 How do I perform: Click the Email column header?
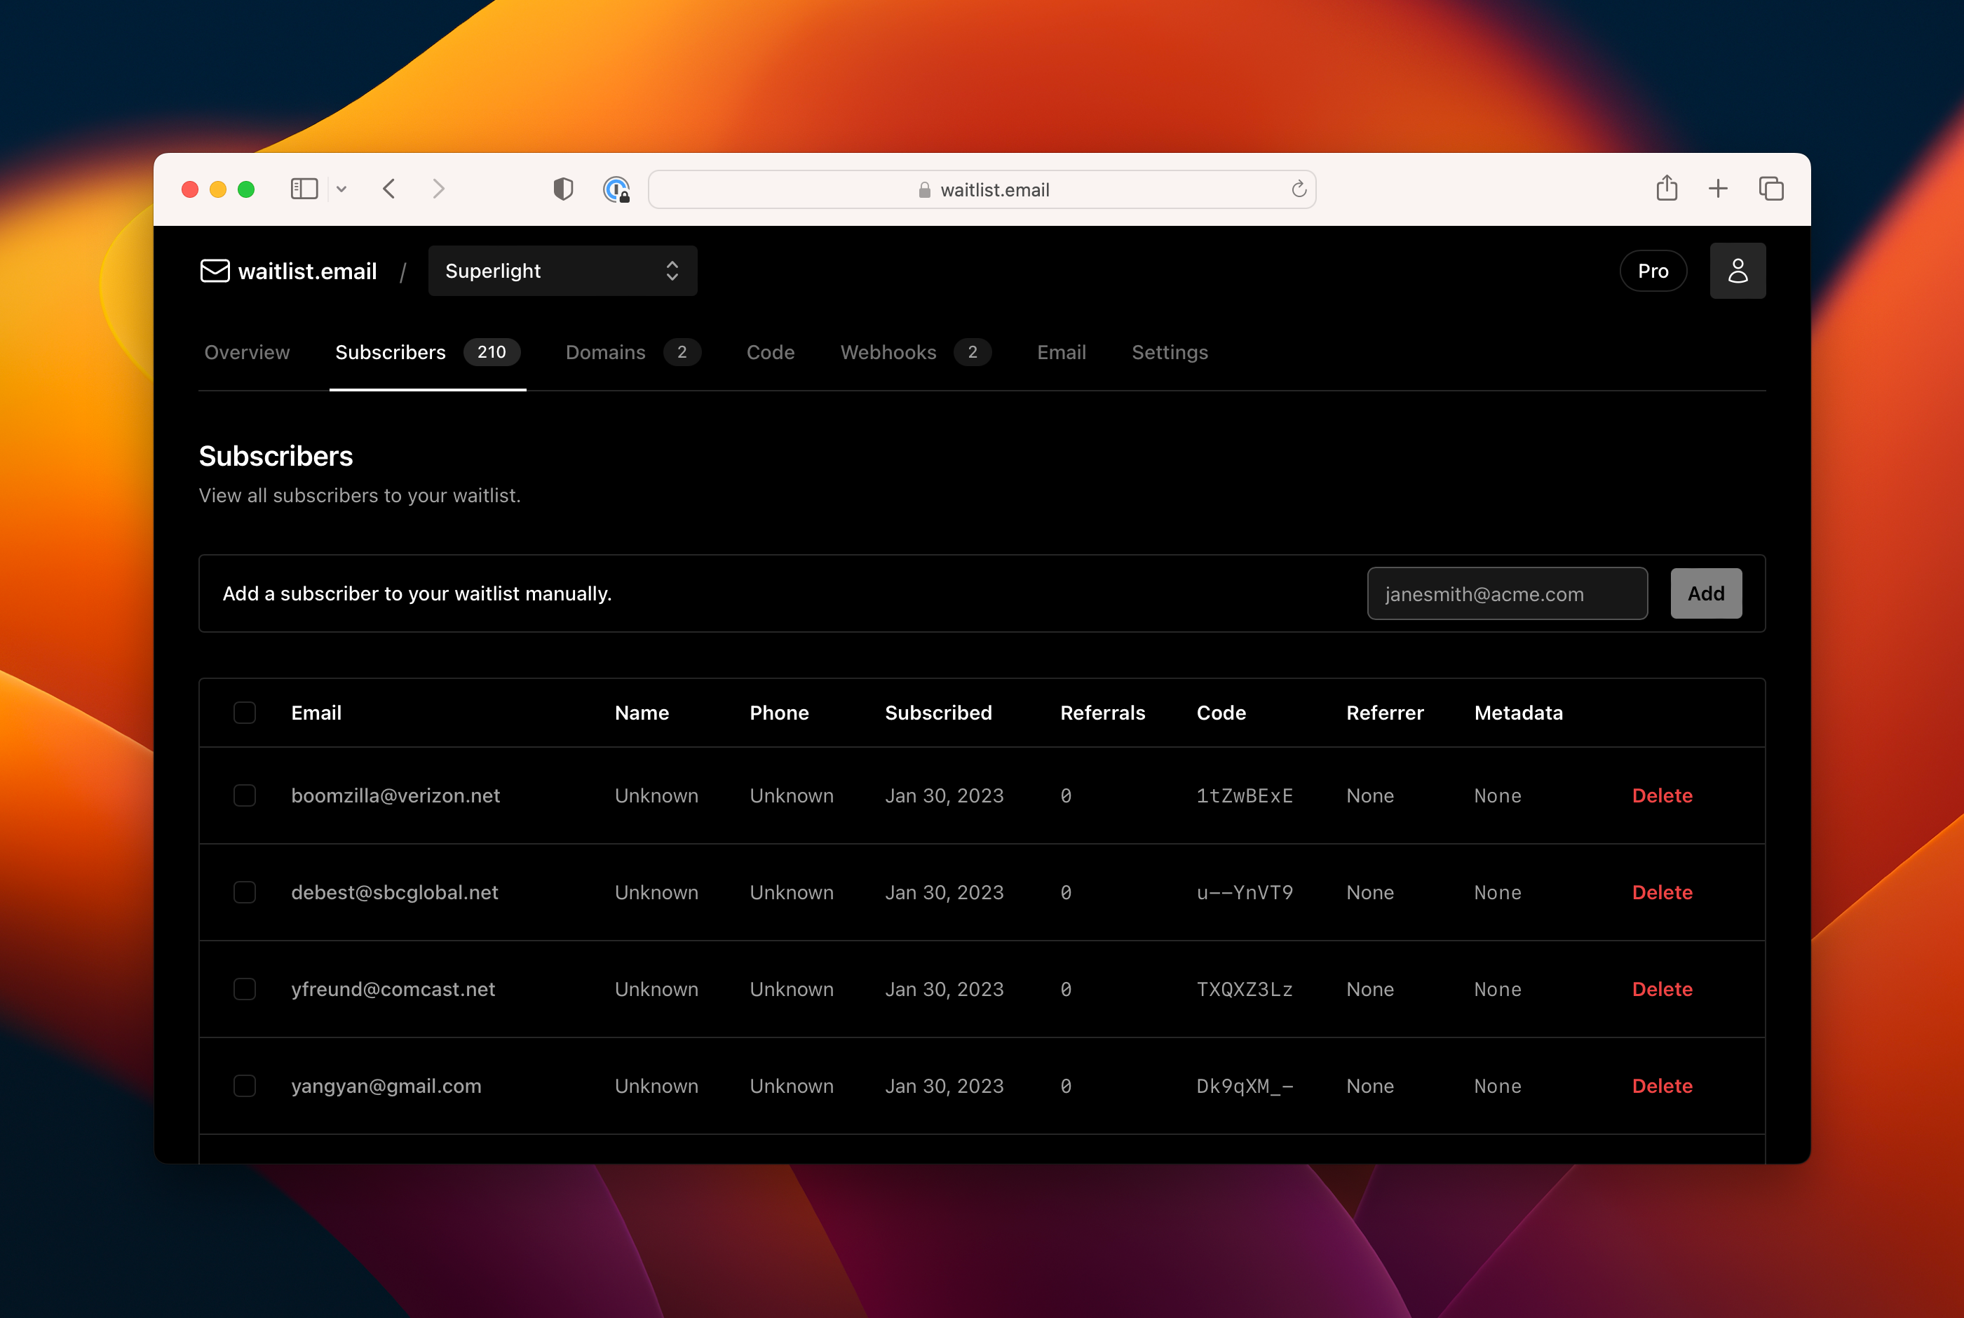pos(316,713)
